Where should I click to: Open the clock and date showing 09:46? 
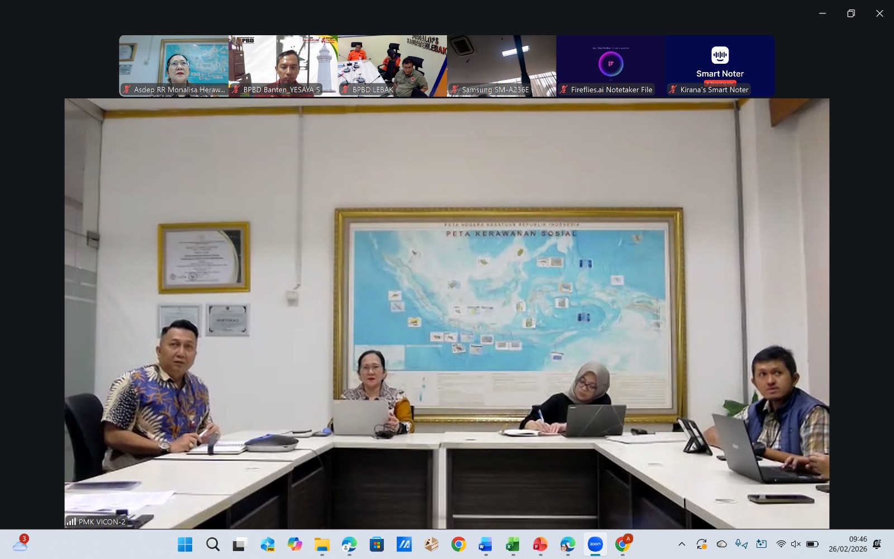(x=848, y=544)
